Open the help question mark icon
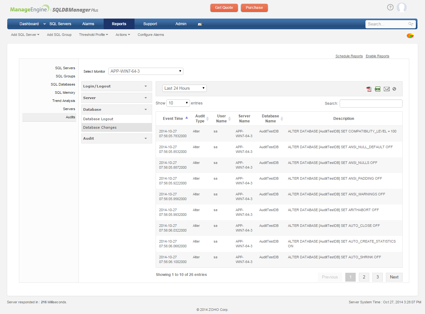The height and width of the screenshot is (314, 425). point(390,7)
